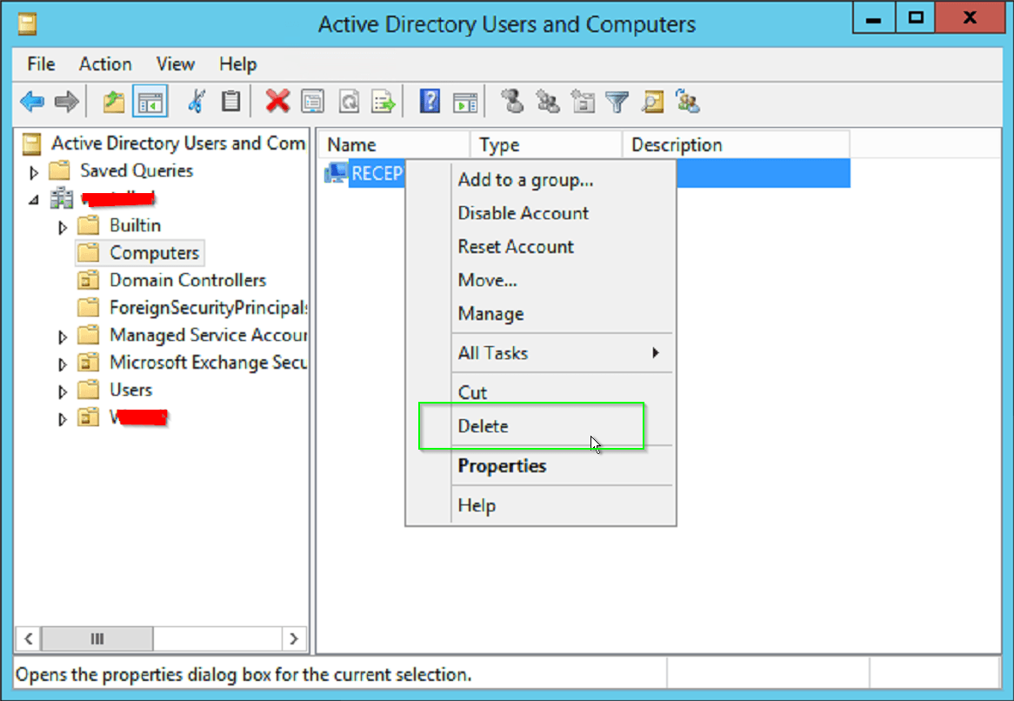Expand the Saved Queries tree node
This screenshot has height=701, width=1014.
(x=35, y=172)
